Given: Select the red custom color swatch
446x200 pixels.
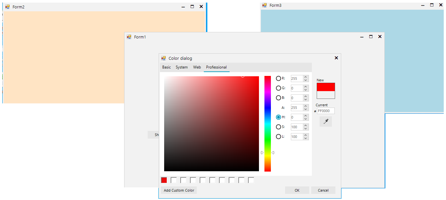Looking at the screenshot, I should pyautogui.click(x=164, y=180).
